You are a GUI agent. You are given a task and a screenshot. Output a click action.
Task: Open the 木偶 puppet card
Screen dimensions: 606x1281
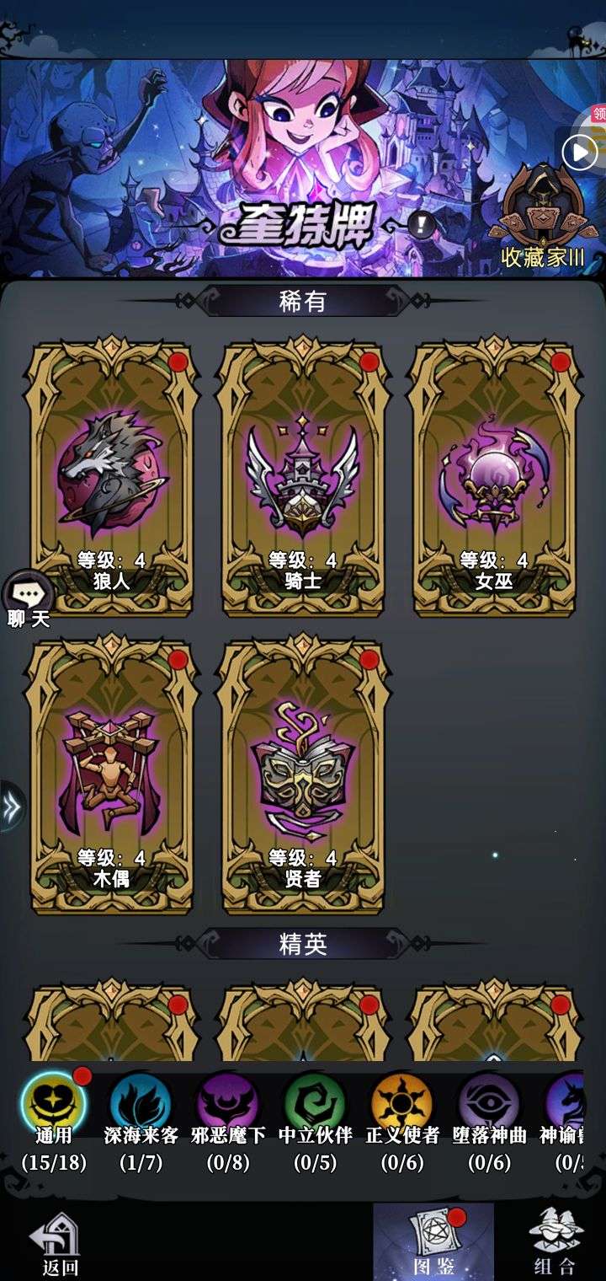(x=112, y=774)
